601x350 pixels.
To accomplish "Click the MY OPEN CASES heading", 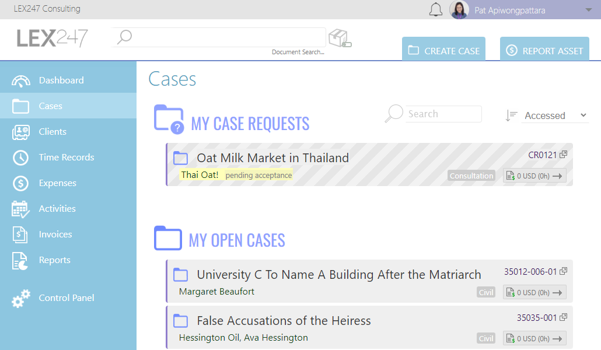I will click(x=237, y=240).
